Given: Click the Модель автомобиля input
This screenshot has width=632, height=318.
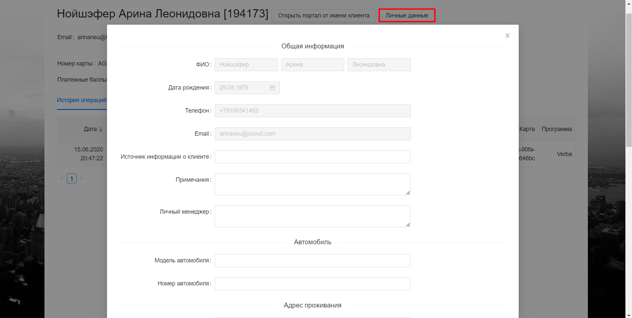Looking at the screenshot, I should point(312,261).
